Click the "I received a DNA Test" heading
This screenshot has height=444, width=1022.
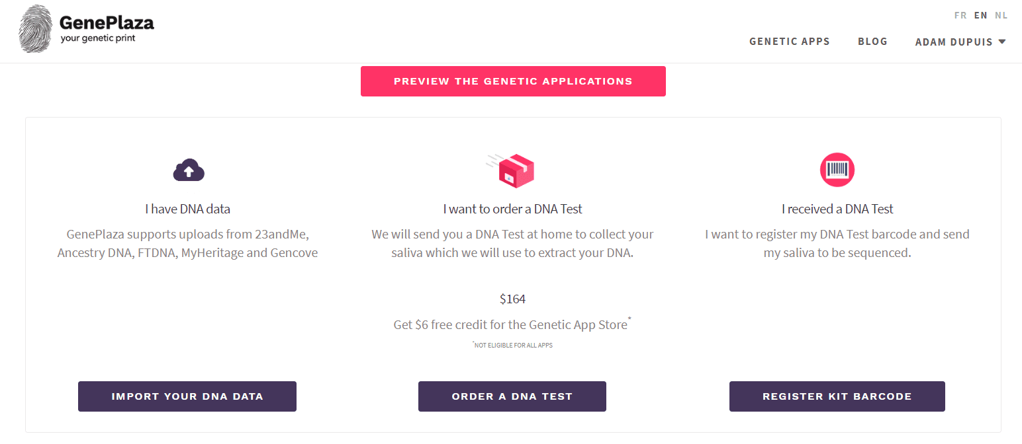point(837,209)
